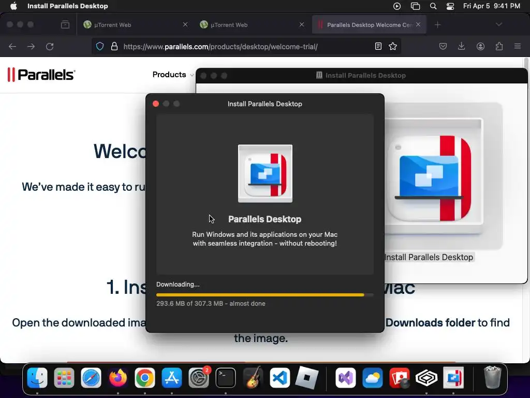Open Control Center in the menu bar
The image size is (530, 398).
450,6
